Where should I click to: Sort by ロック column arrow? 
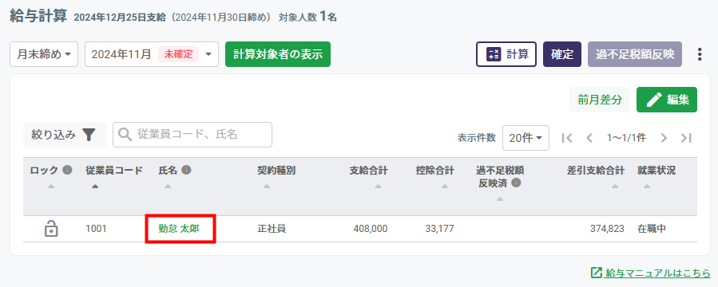[x=51, y=187]
